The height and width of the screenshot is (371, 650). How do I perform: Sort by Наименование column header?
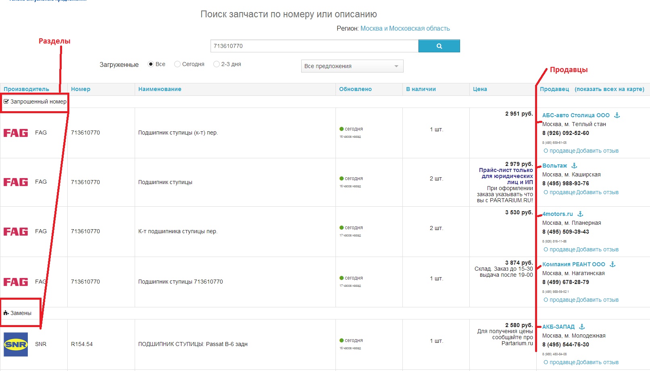tap(160, 89)
